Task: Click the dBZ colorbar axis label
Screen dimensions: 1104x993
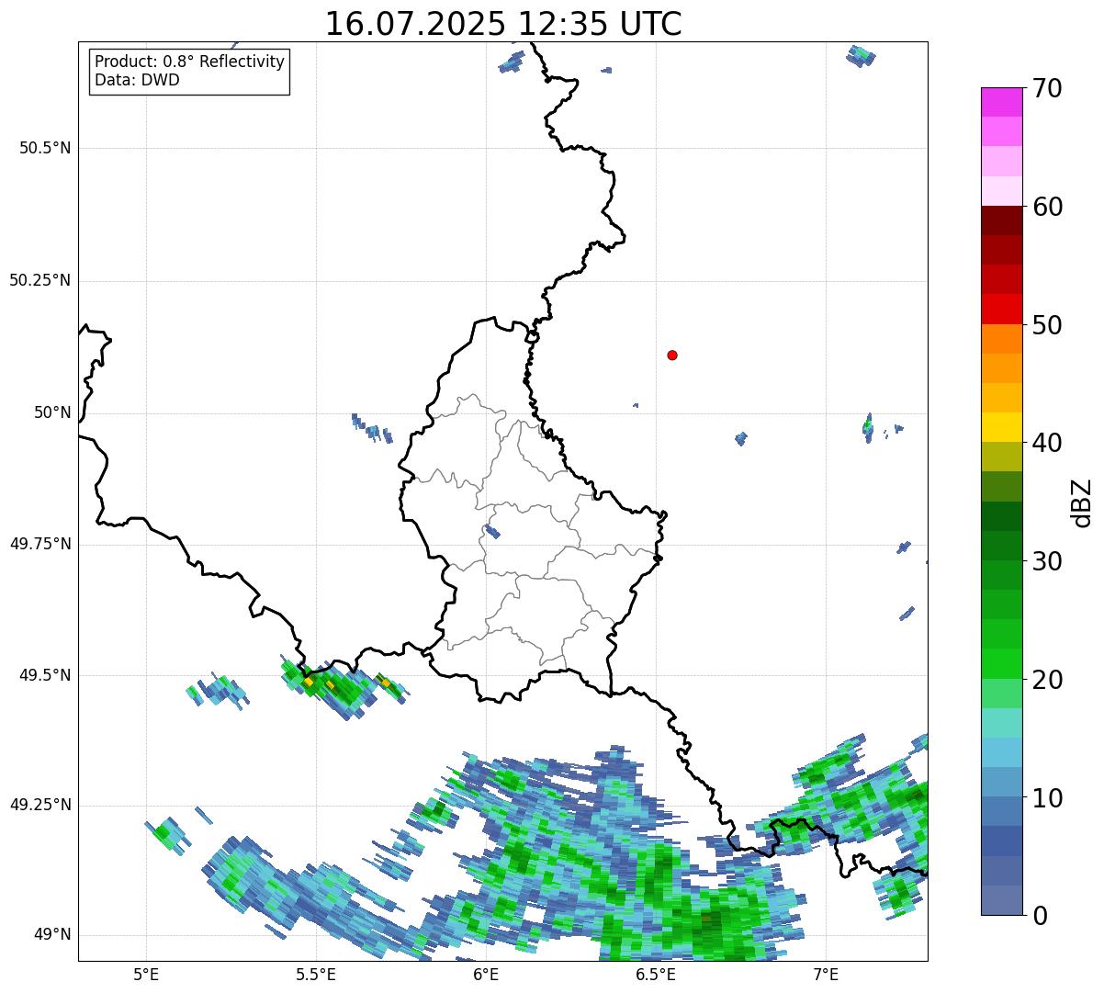Action: point(1083,502)
